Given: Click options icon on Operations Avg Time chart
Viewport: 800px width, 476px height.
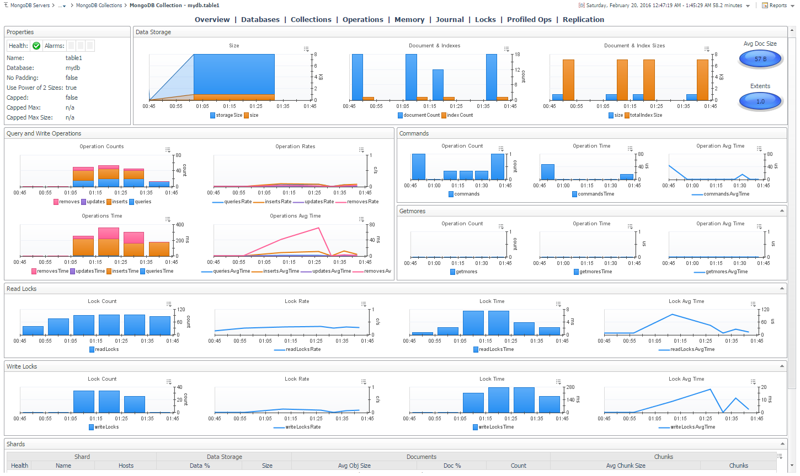Looking at the screenshot, I should 361,219.
